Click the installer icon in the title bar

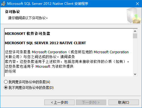tap(3, 4)
